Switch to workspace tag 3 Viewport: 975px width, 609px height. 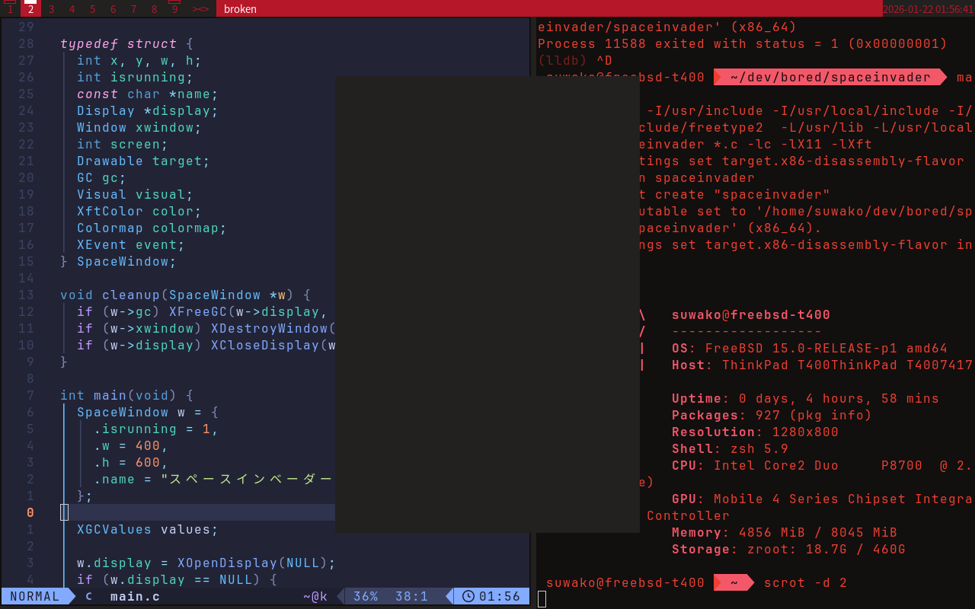click(51, 9)
